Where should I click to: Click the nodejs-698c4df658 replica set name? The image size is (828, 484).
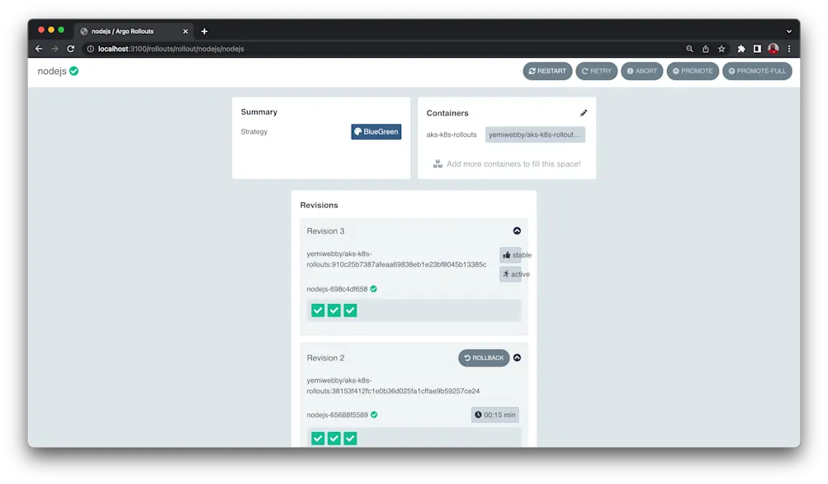[337, 289]
